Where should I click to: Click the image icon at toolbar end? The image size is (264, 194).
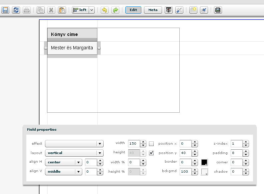(218, 10)
